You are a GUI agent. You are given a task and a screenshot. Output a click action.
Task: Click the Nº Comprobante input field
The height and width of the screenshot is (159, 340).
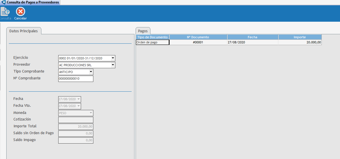tap(76, 79)
